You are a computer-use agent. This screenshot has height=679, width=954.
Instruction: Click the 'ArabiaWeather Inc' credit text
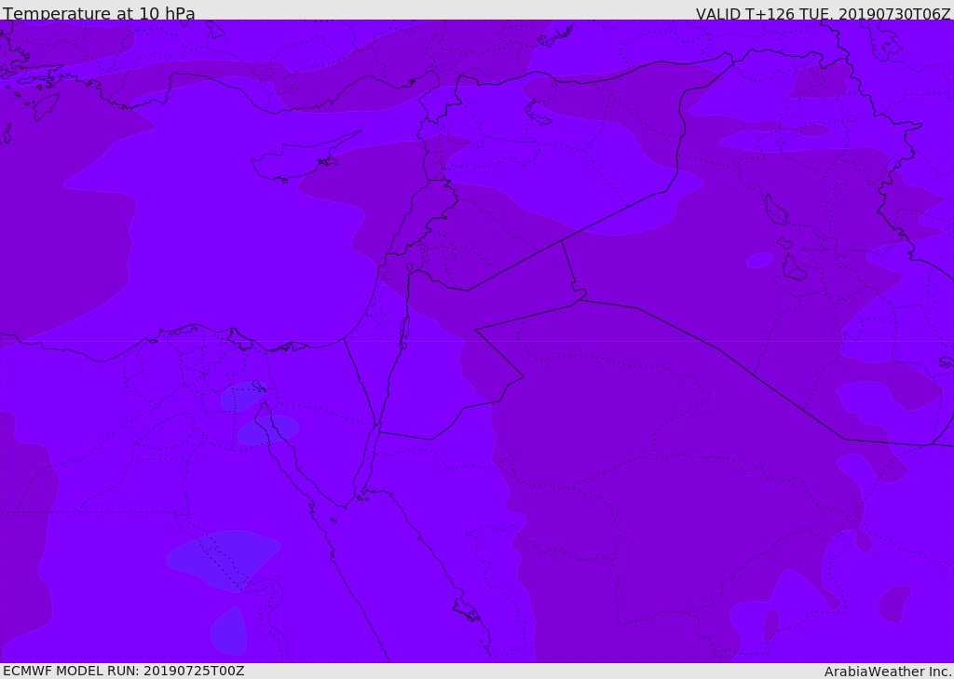(x=888, y=672)
